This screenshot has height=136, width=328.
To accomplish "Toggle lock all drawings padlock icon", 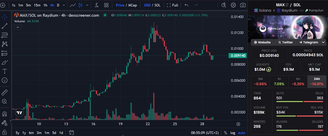I will [x=5, y=132].
